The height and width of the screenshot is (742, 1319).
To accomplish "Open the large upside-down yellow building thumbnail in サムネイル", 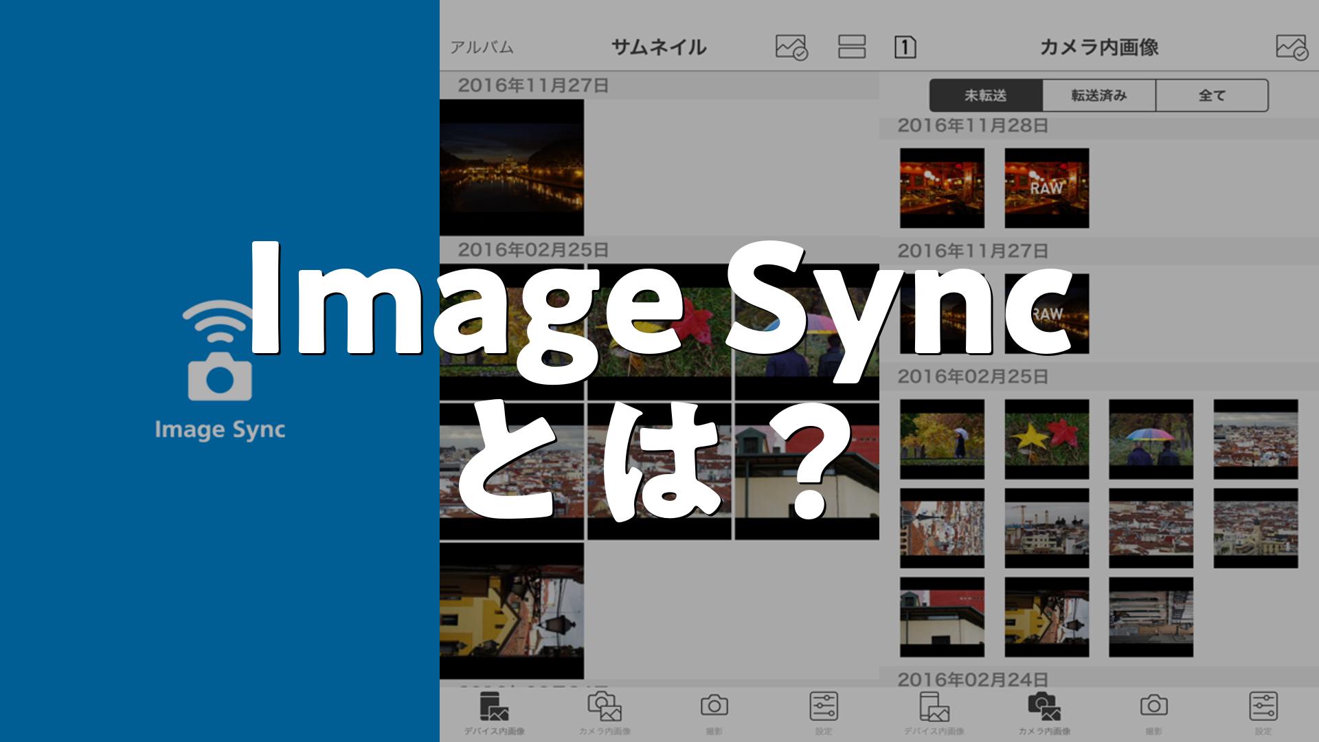I will point(512,611).
